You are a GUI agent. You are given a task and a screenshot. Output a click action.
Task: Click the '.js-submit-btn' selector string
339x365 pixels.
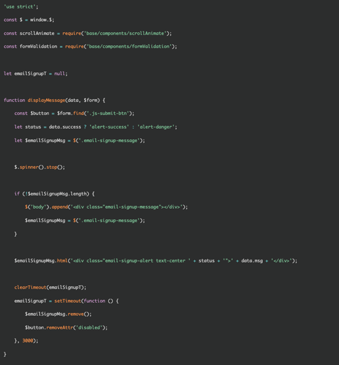(108, 113)
